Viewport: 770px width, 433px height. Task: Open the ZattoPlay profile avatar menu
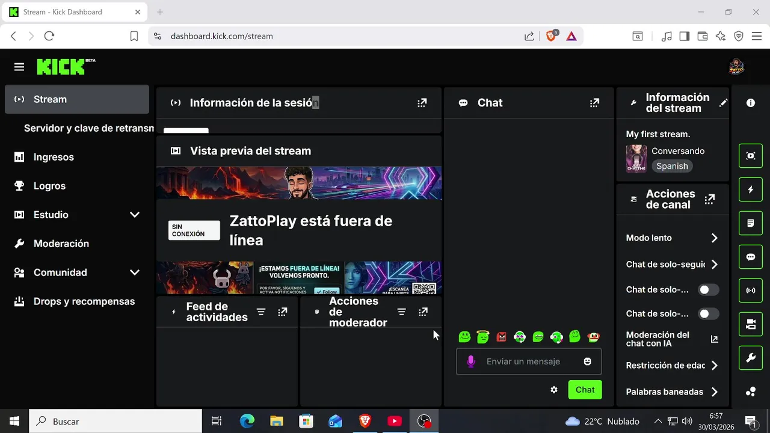pos(736,67)
